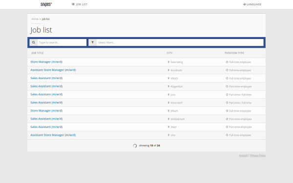
Task: Click the funnel filter icon
Action: coord(92,42)
